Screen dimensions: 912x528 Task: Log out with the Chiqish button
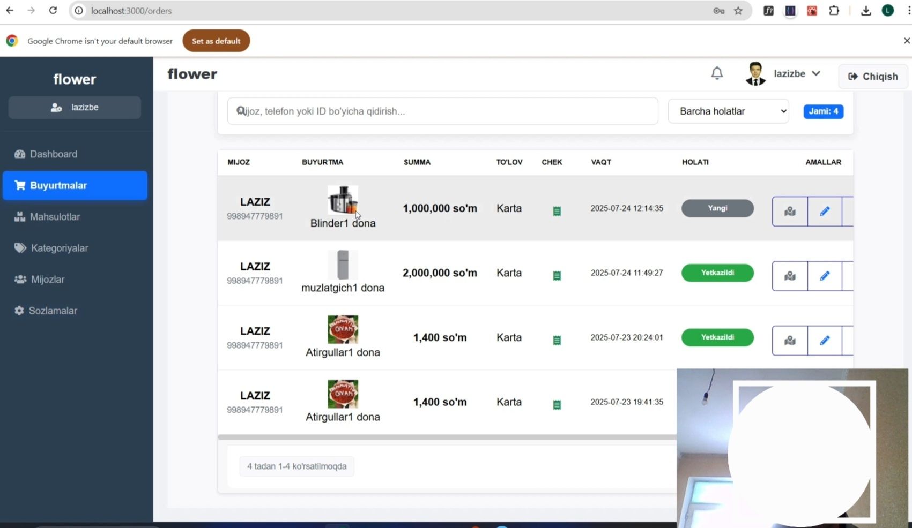point(872,77)
